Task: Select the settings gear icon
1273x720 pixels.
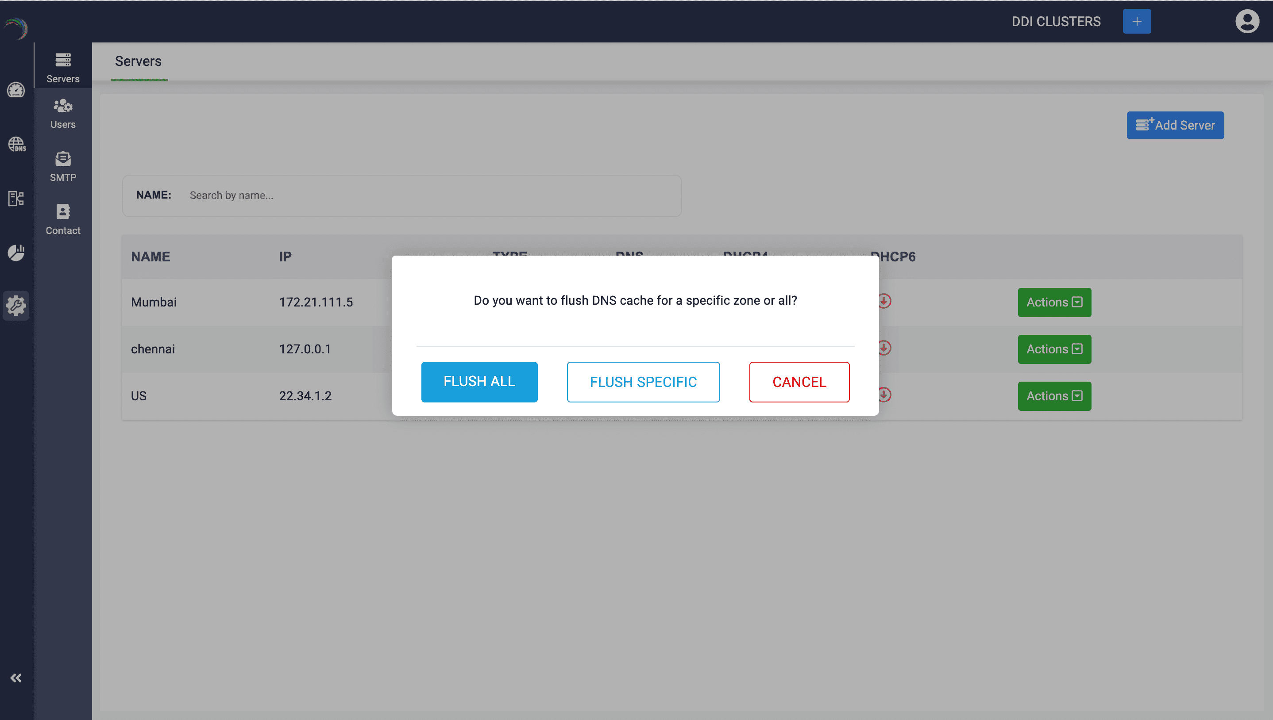Action: pyautogui.click(x=16, y=306)
